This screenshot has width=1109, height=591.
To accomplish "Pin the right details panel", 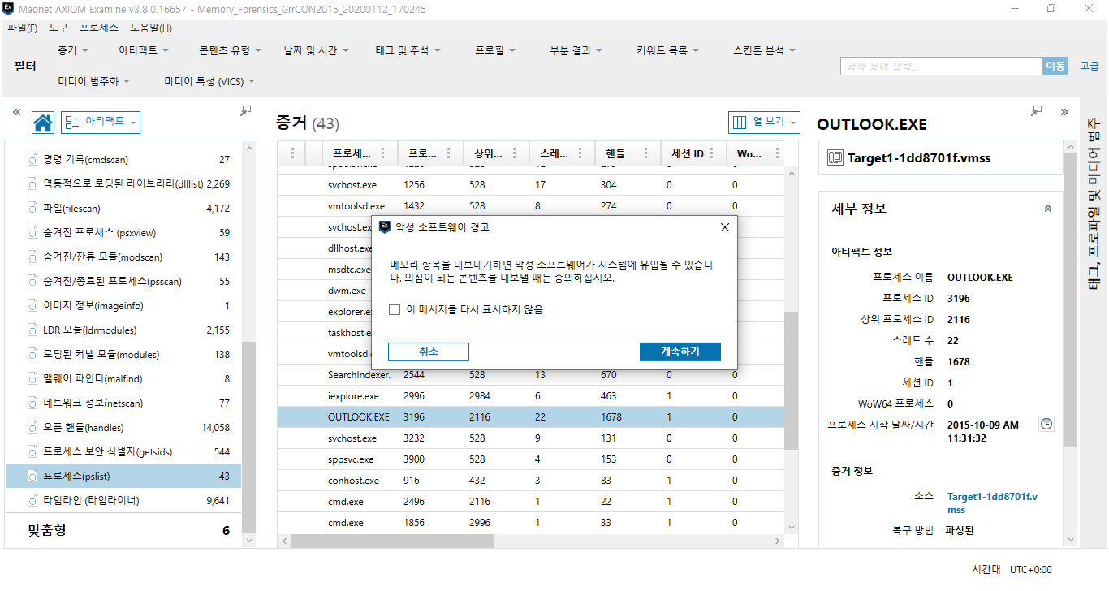I will click(x=1036, y=110).
